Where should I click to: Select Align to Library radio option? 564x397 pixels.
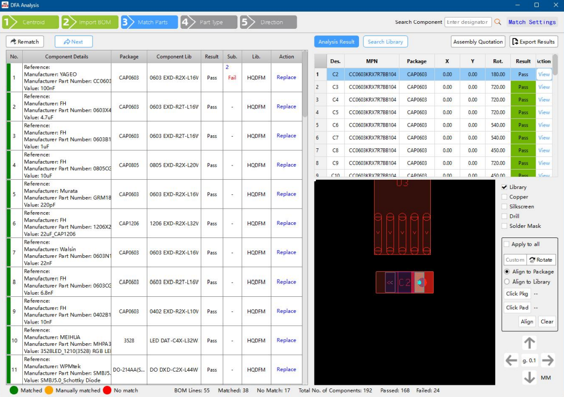pyautogui.click(x=507, y=282)
